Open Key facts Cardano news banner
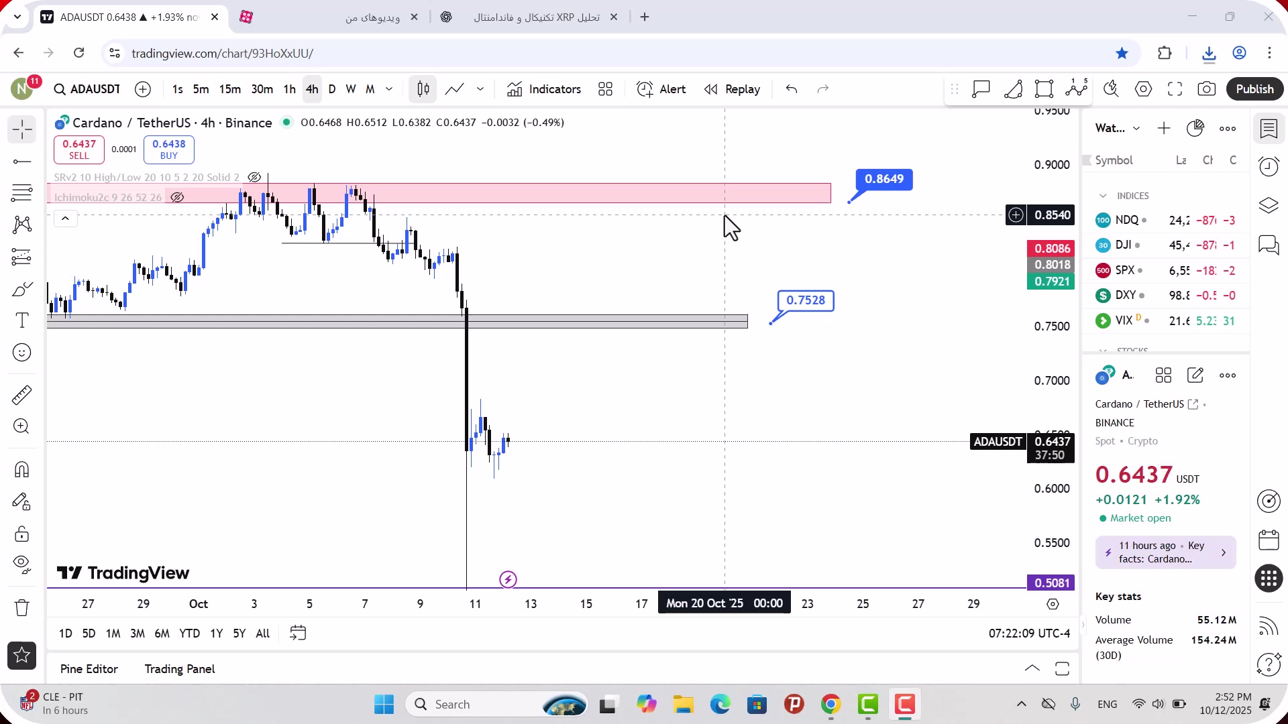1288x724 pixels. tap(1165, 552)
